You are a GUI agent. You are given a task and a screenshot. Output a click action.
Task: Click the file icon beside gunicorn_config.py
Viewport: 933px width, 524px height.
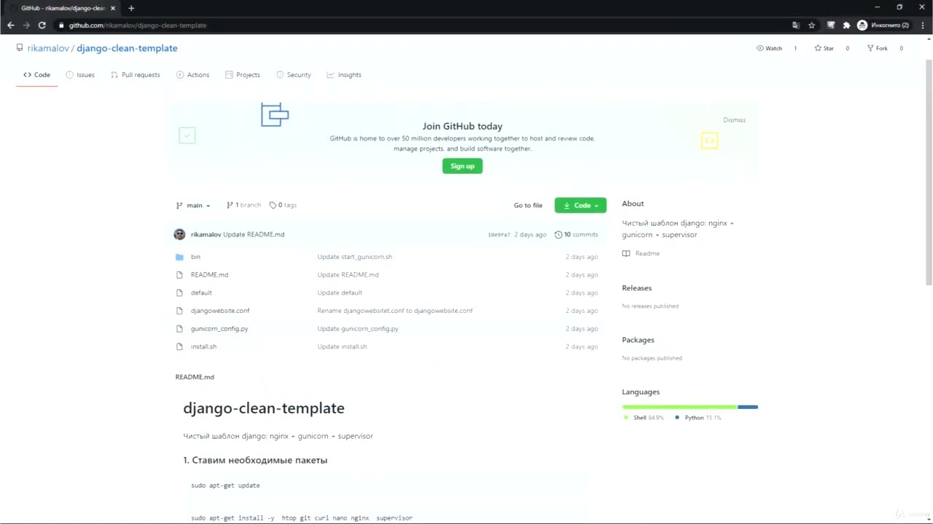(179, 329)
